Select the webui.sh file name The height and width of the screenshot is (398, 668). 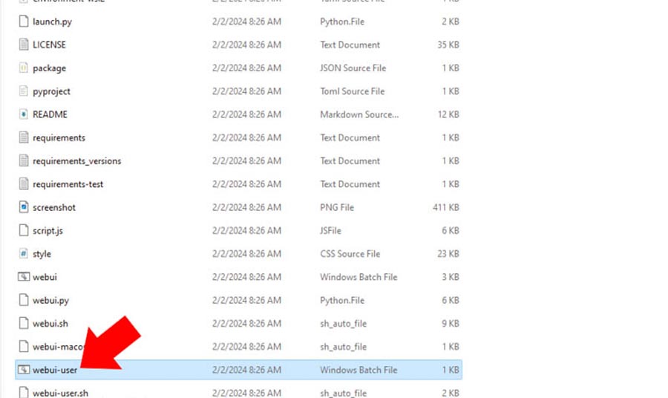(50, 324)
